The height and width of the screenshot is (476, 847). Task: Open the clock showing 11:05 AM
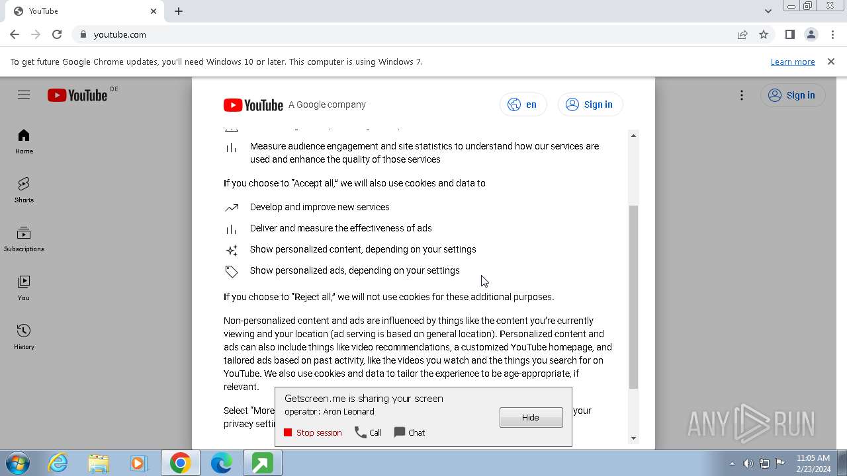click(813, 463)
